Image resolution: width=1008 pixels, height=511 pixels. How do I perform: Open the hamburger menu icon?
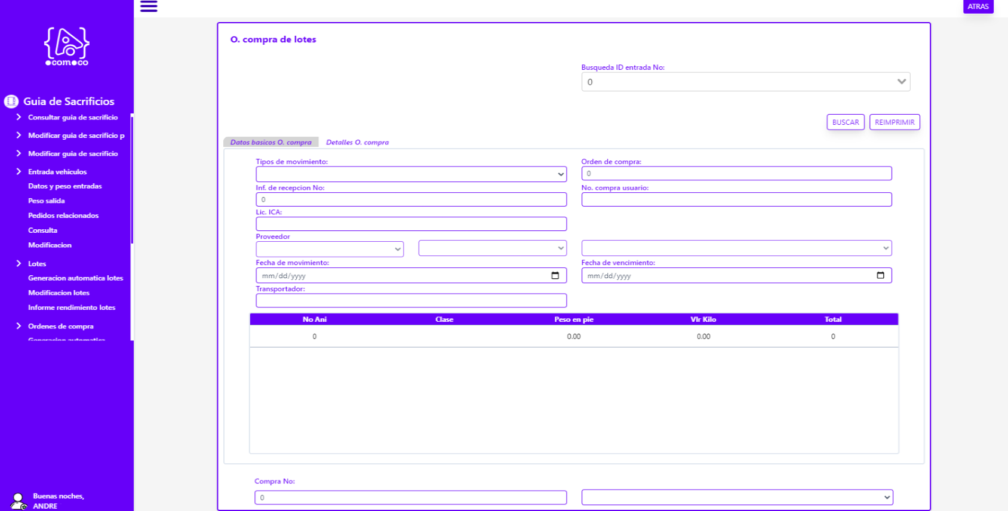click(x=149, y=7)
